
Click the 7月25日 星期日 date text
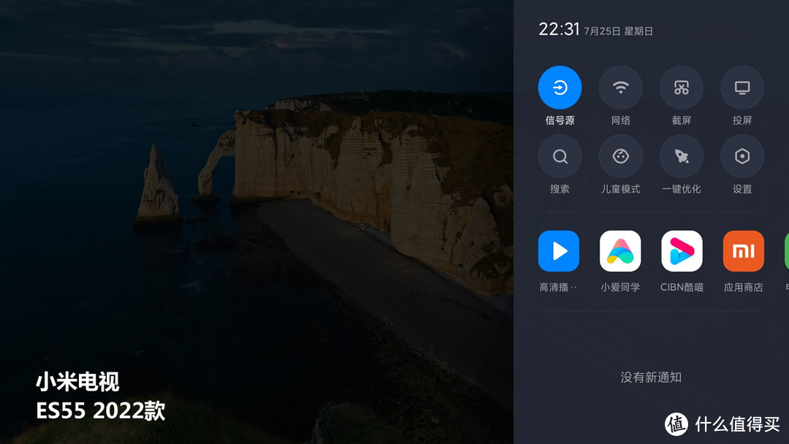point(619,31)
